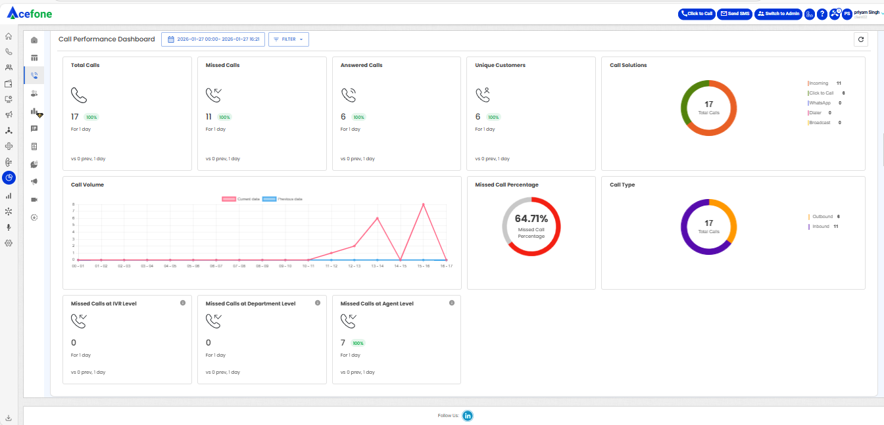Click the Switch to Admin button
This screenshot has width=884, height=425.
[779, 14]
